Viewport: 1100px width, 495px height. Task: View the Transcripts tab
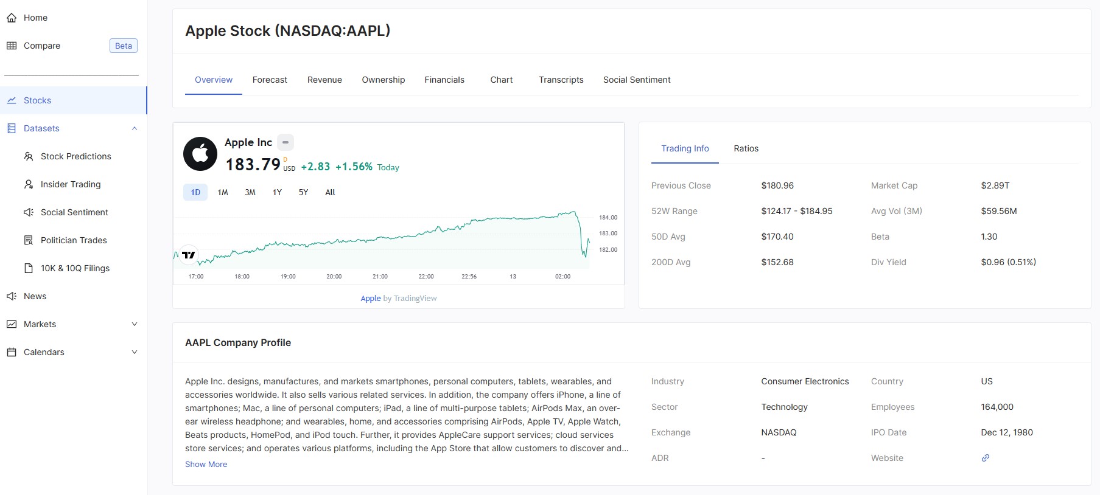click(x=561, y=80)
